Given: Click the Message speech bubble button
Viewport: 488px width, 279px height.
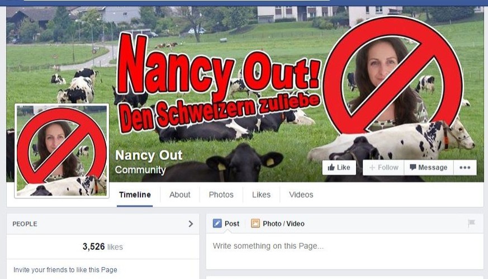Looking at the screenshot, I should 429,168.
